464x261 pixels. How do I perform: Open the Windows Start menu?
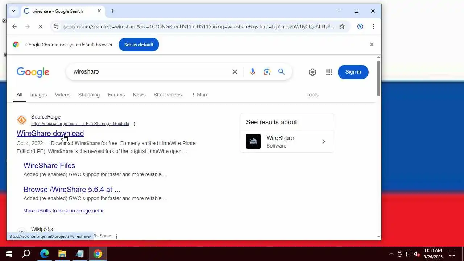tap(9, 254)
